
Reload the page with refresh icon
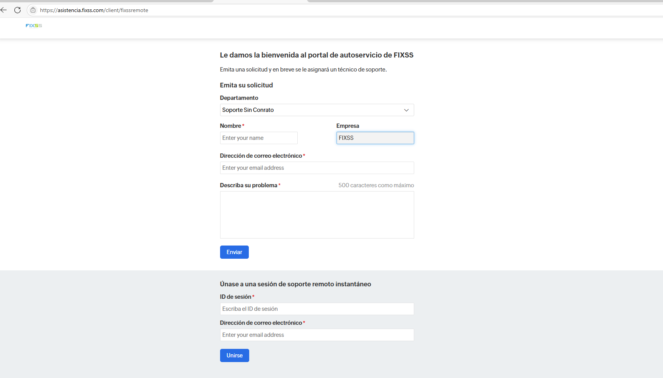[x=17, y=10]
